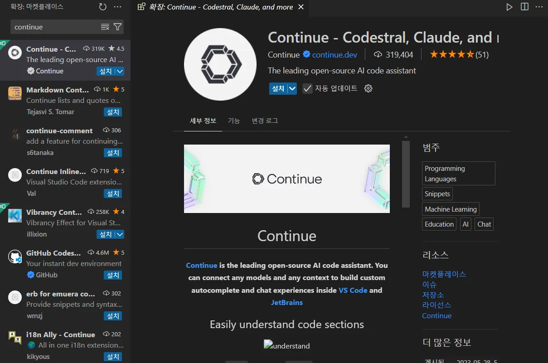Open the extension filter funnel icon
This screenshot has height=363, width=548.
click(x=117, y=27)
